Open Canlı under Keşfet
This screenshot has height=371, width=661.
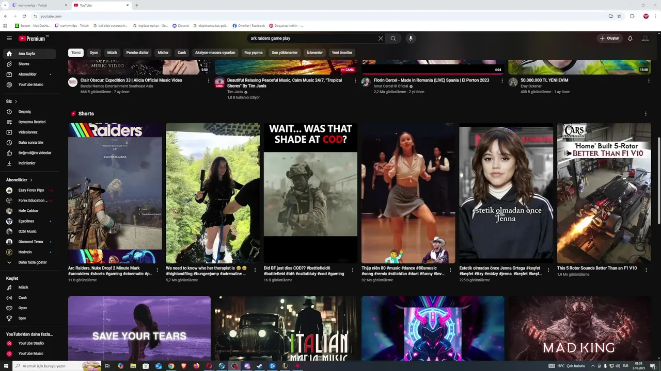point(29,297)
